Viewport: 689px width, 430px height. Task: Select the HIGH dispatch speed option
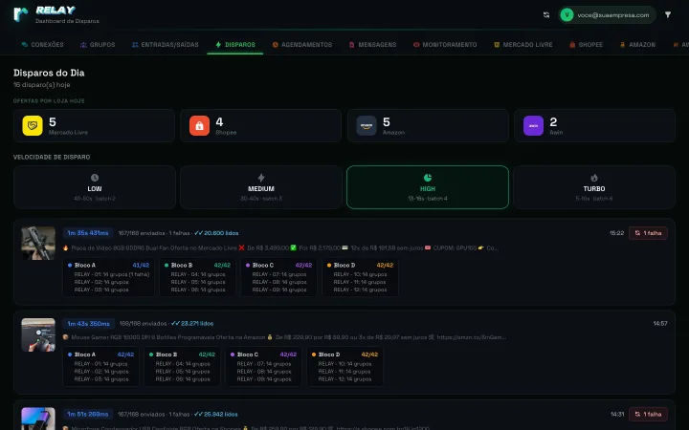coord(428,187)
